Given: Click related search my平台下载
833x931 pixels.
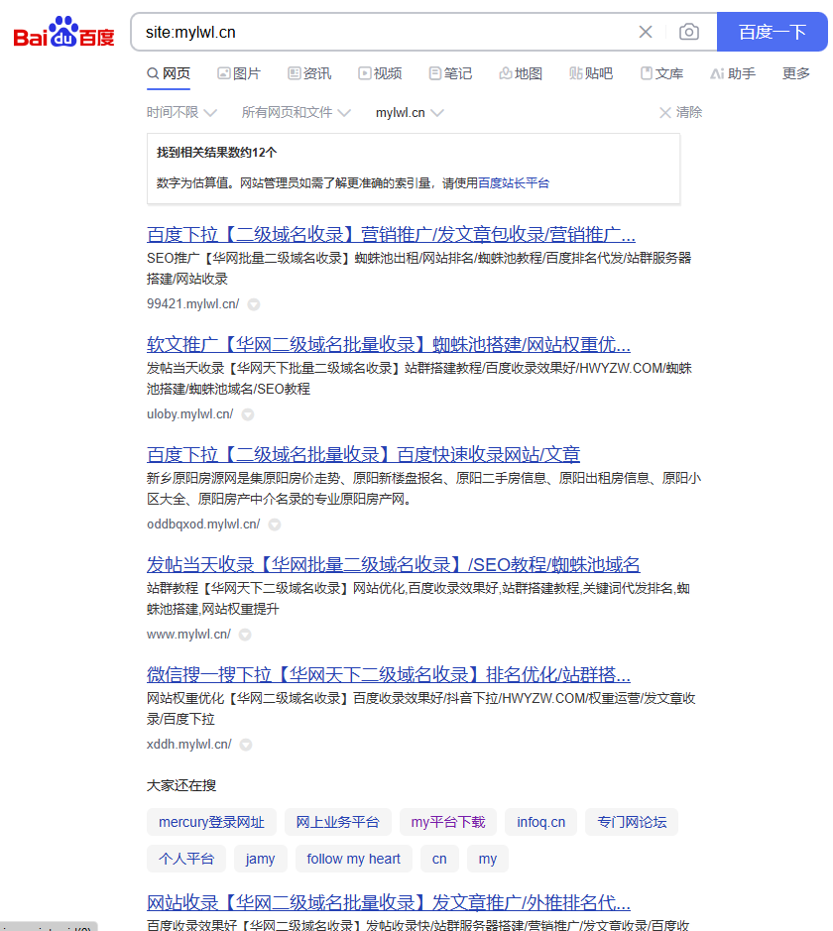Looking at the screenshot, I should (448, 822).
